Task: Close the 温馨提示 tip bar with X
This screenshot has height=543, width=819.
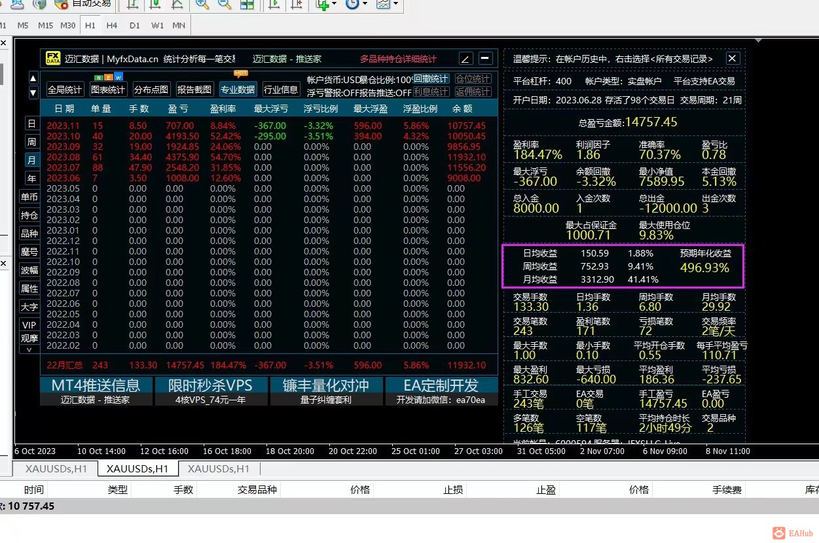Action: 733,58
